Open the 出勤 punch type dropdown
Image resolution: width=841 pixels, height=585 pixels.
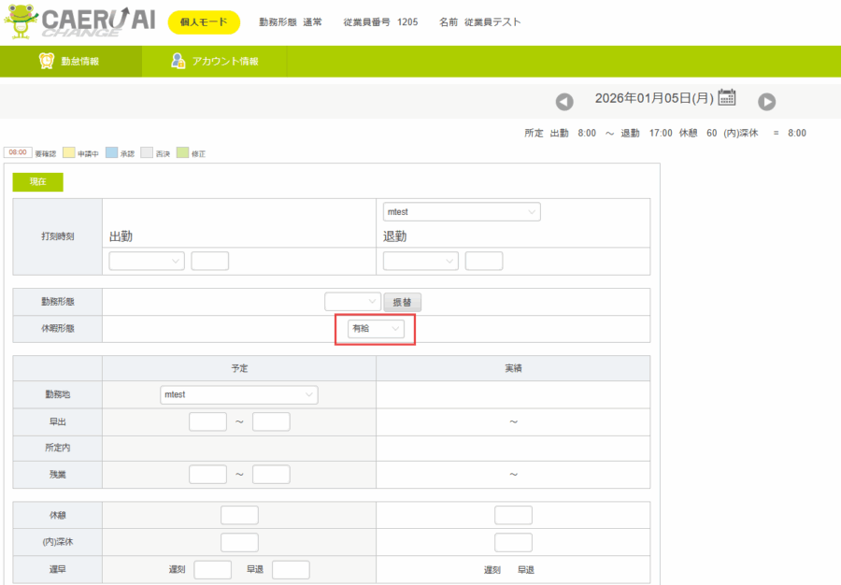(x=147, y=261)
